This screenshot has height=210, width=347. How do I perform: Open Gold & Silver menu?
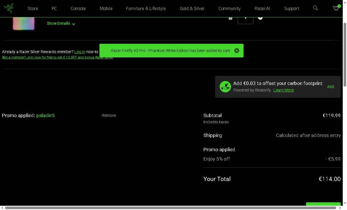[x=192, y=9]
